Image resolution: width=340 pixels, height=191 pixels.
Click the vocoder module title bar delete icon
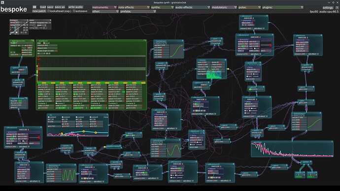(x=225, y=60)
